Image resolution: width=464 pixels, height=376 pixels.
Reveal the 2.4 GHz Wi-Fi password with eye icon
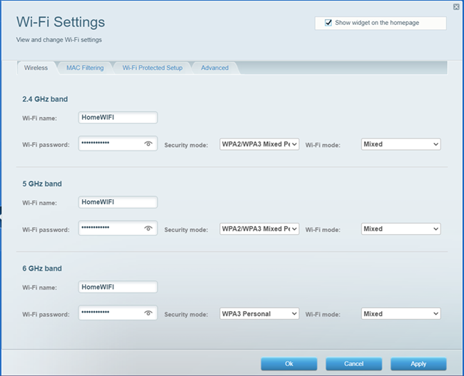click(x=148, y=144)
